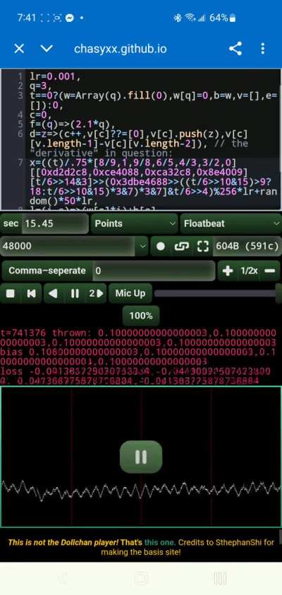The image size is (282, 595).
Task: Open the three-dot overflow menu
Action: pyautogui.click(x=263, y=49)
